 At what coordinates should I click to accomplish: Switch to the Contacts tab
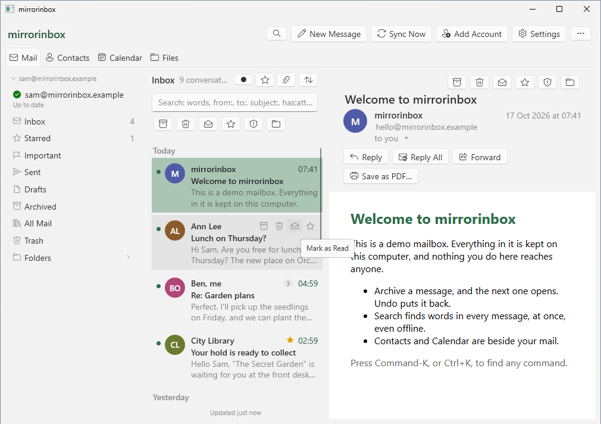[x=67, y=58]
